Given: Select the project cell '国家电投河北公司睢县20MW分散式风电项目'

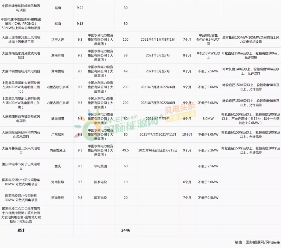Looking at the screenshot, I should (x=21, y=198).
